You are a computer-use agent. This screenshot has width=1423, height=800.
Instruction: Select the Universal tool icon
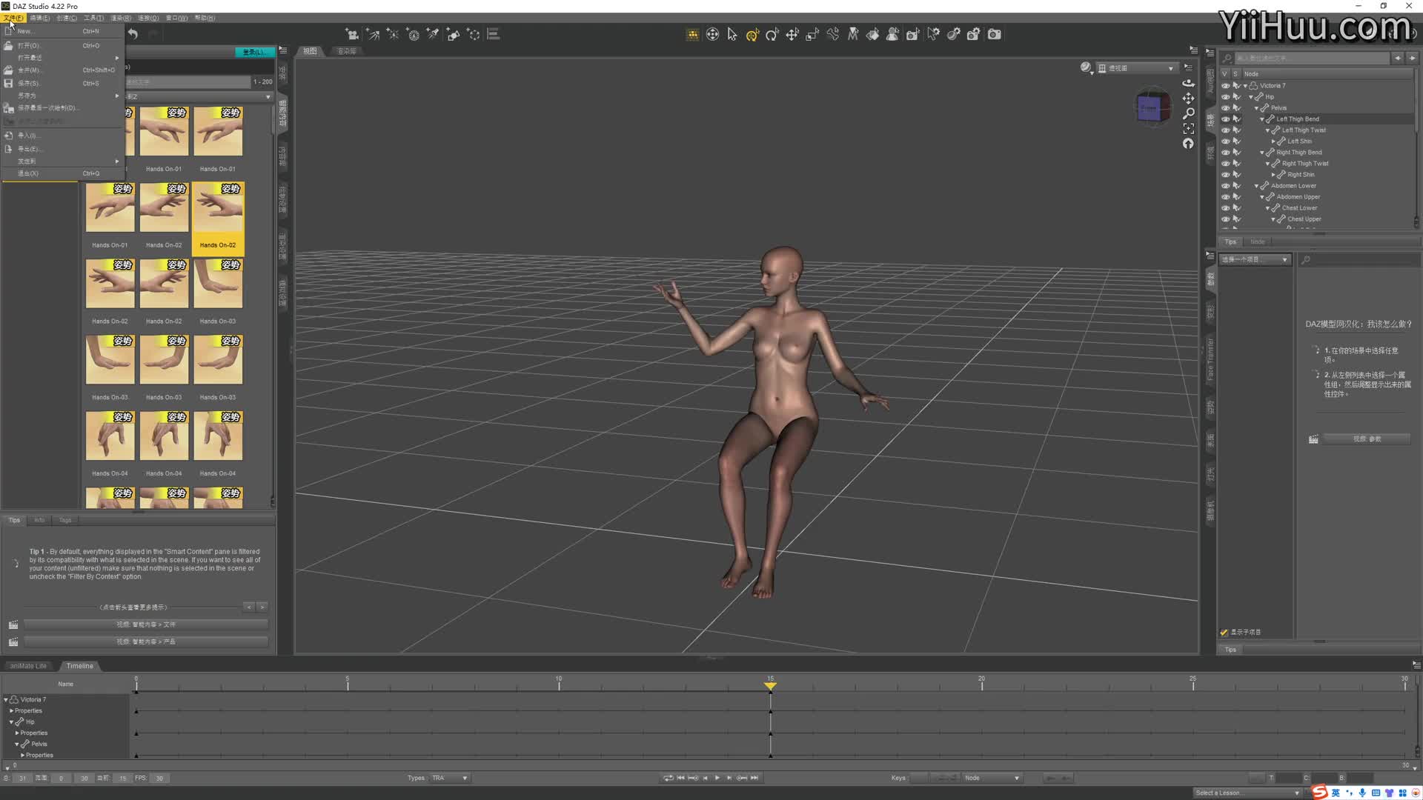(x=752, y=35)
